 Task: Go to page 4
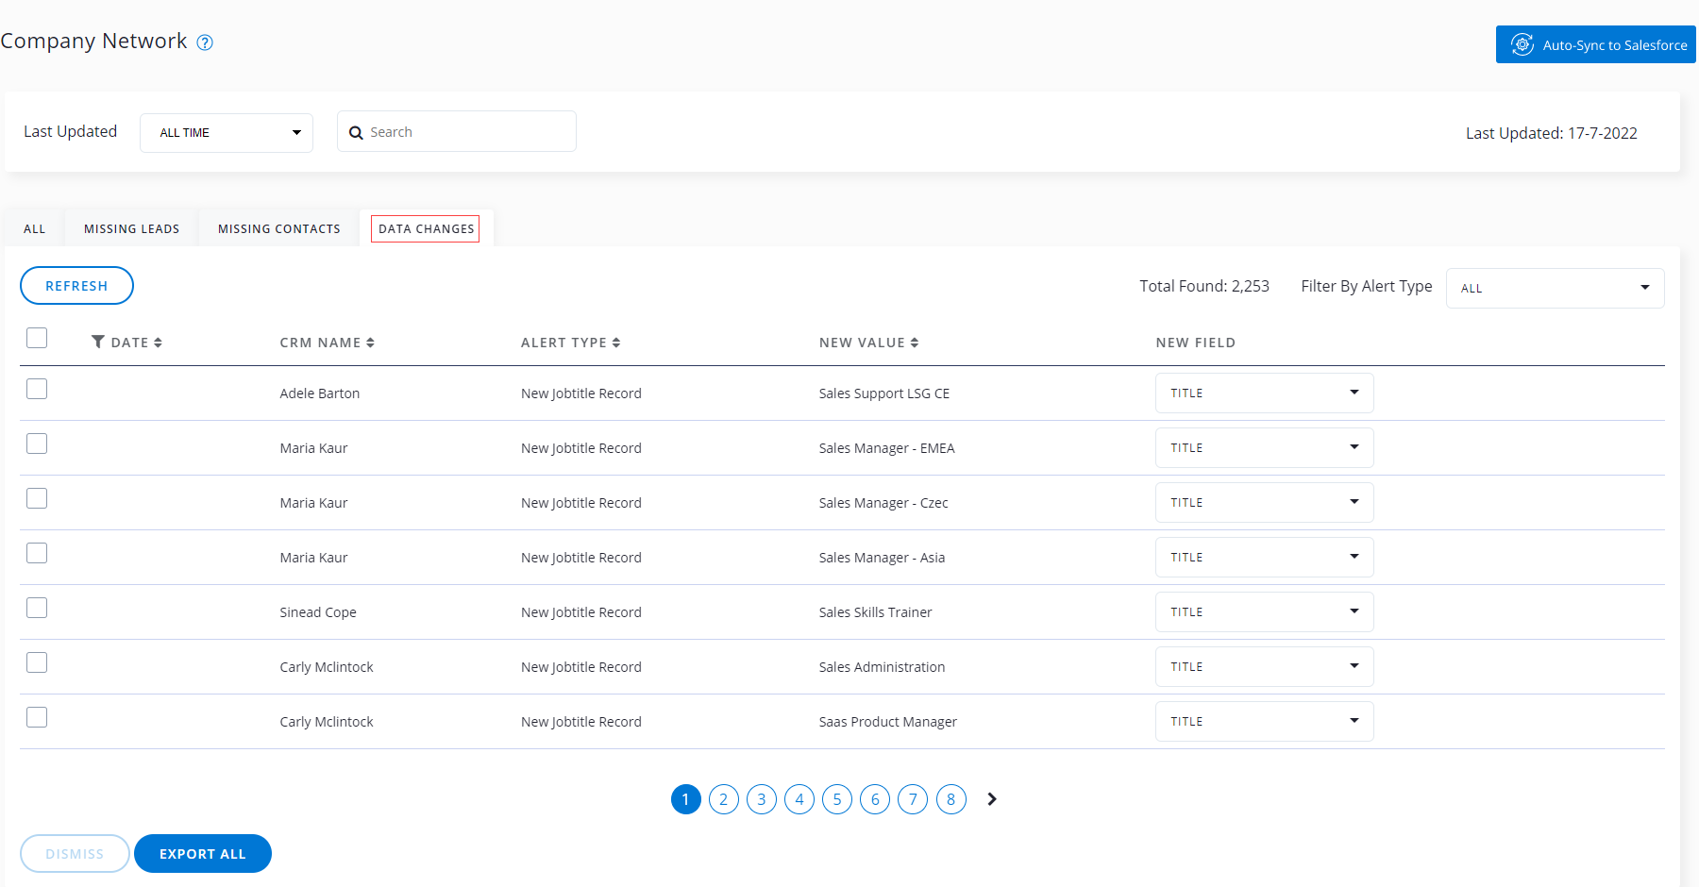799,799
